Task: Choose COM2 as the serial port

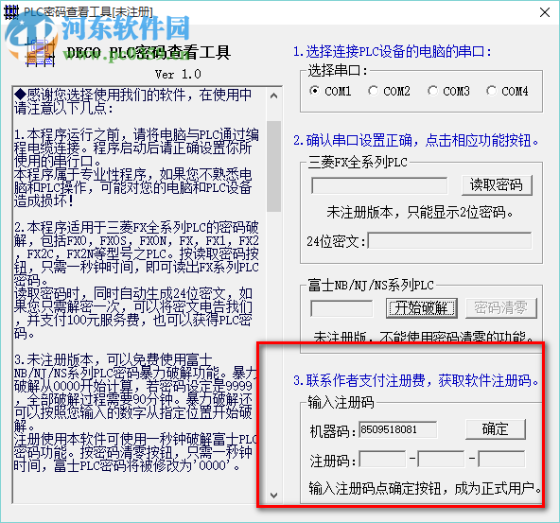Action: 389,91
